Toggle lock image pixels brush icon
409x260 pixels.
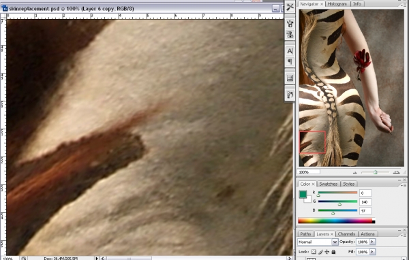[x=320, y=252]
